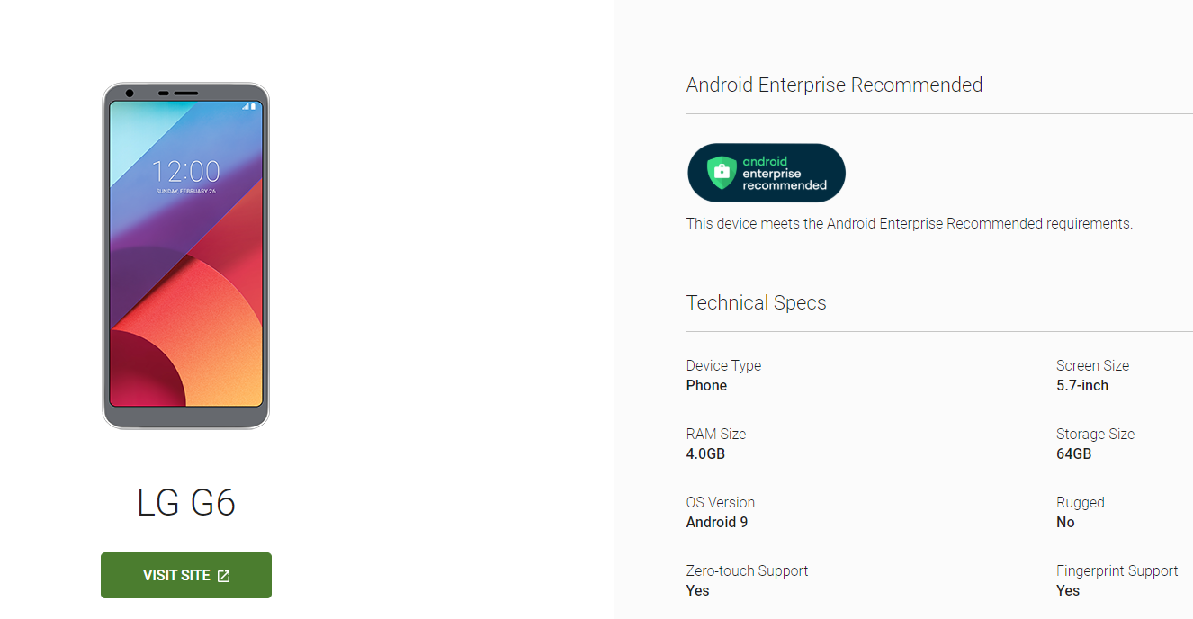Click the requirements description text under the badge
Viewport: 1193px width, 619px height.
[x=910, y=223]
